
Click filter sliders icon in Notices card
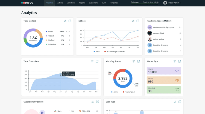[133, 21]
